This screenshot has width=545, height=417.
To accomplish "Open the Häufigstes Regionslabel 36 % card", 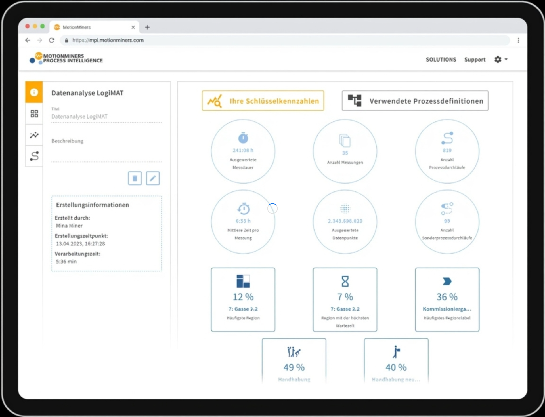I will pos(447,300).
